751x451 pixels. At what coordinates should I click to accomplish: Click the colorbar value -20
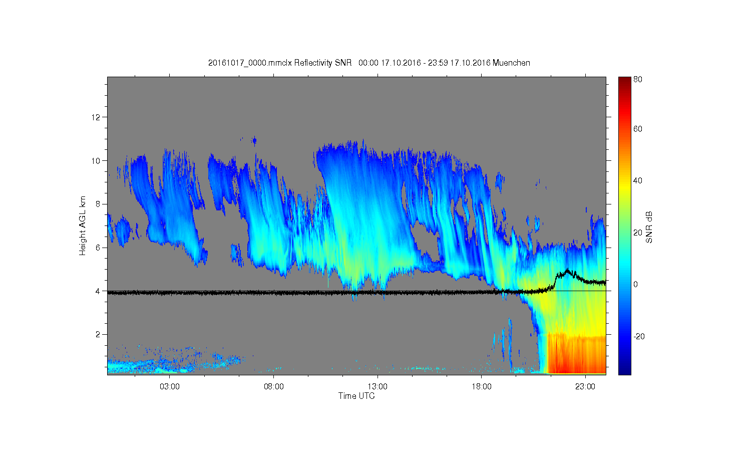pyautogui.click(x=638, y=336)
